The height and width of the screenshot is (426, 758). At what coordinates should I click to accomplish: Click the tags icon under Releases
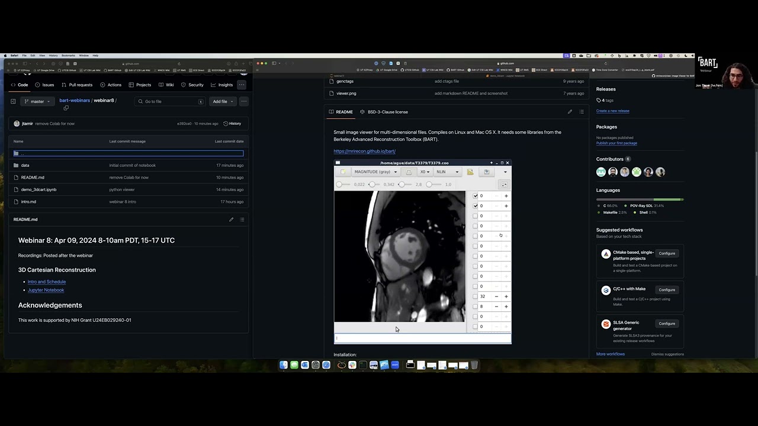(x=598, y=100)
